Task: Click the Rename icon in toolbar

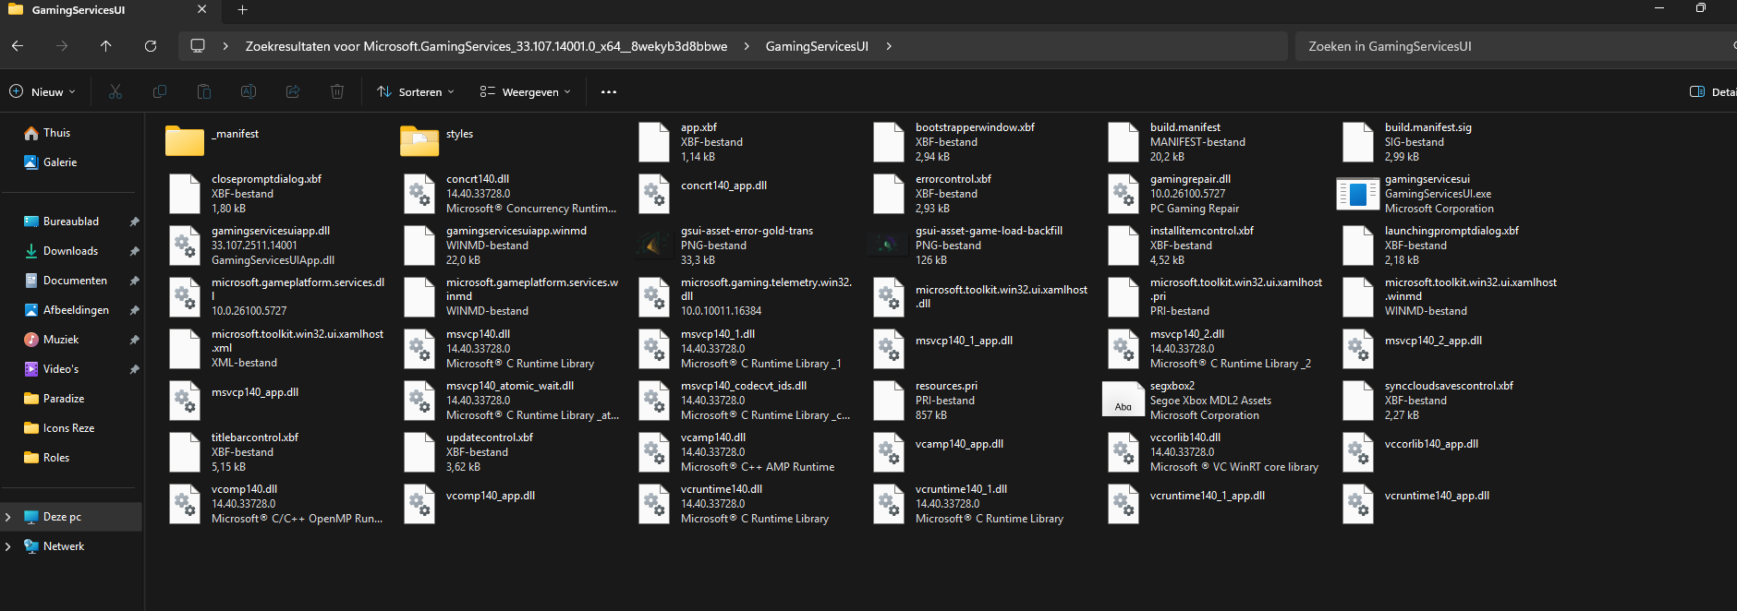Action: [249, 91]
